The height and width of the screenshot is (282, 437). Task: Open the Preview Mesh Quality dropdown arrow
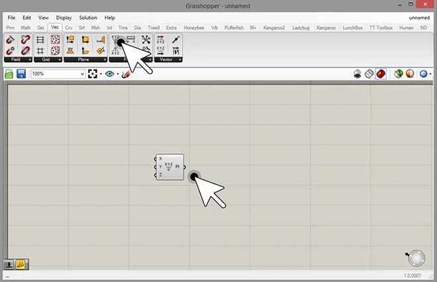(x=430, y=74)
